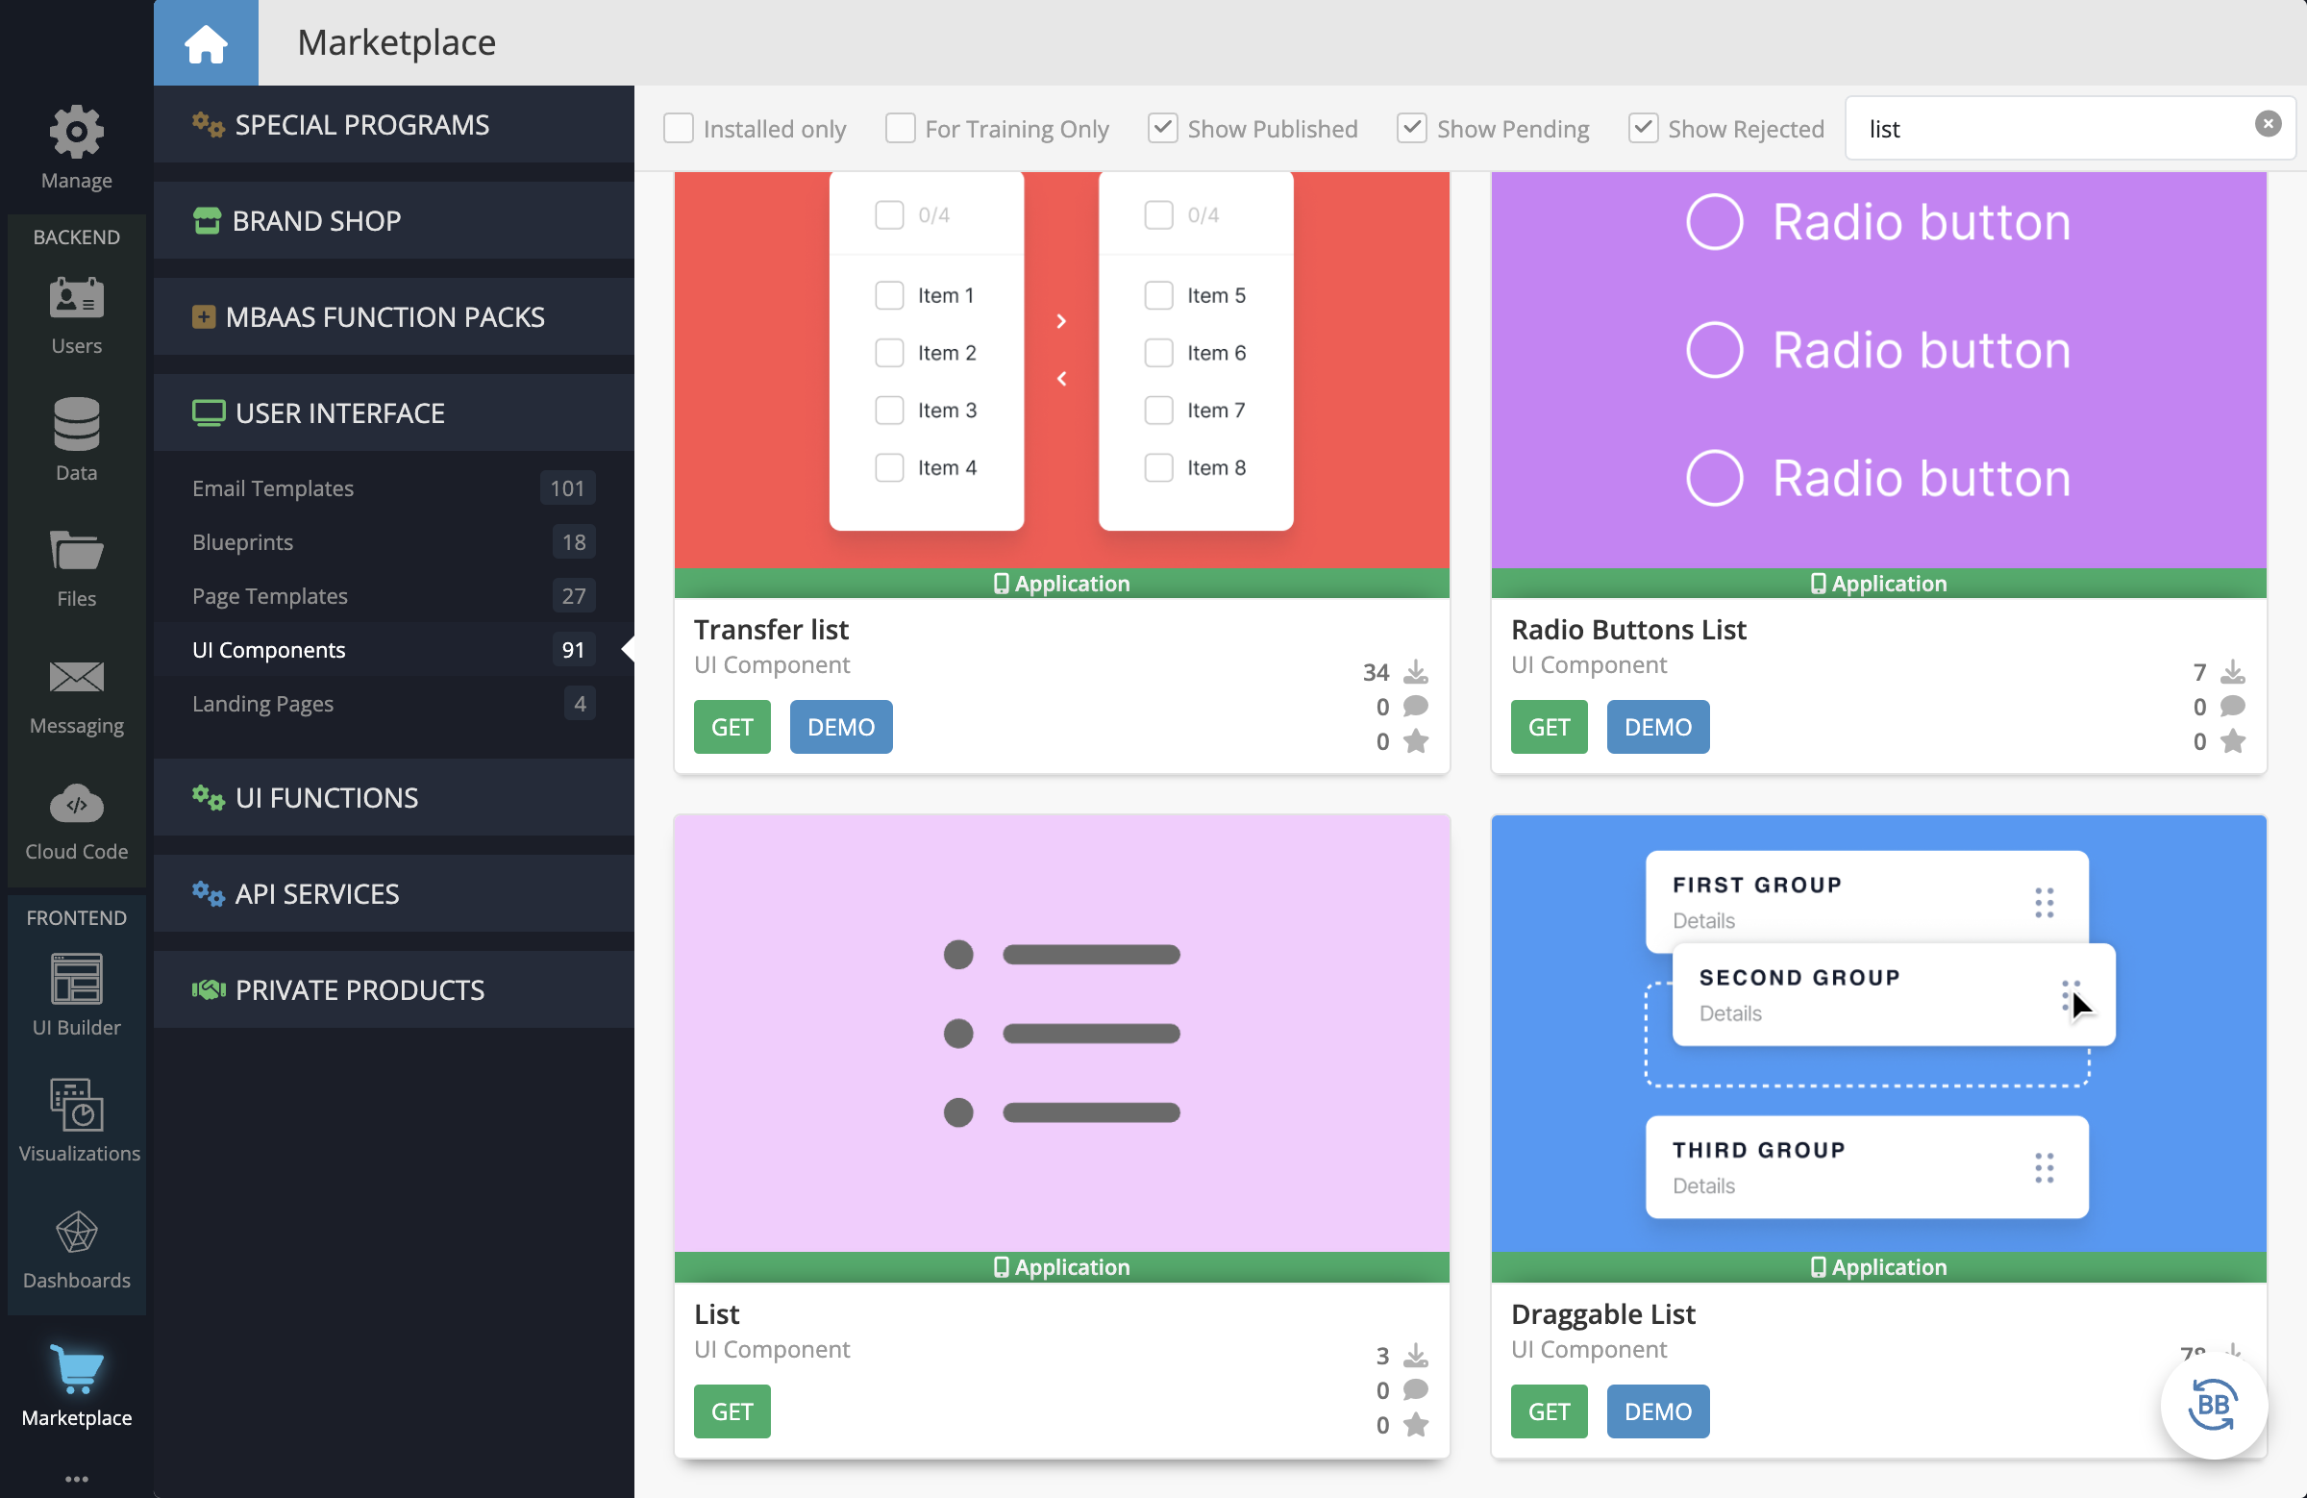
Task: Toggle Show Pending checkbox
Action: (x=1411, y=128)
